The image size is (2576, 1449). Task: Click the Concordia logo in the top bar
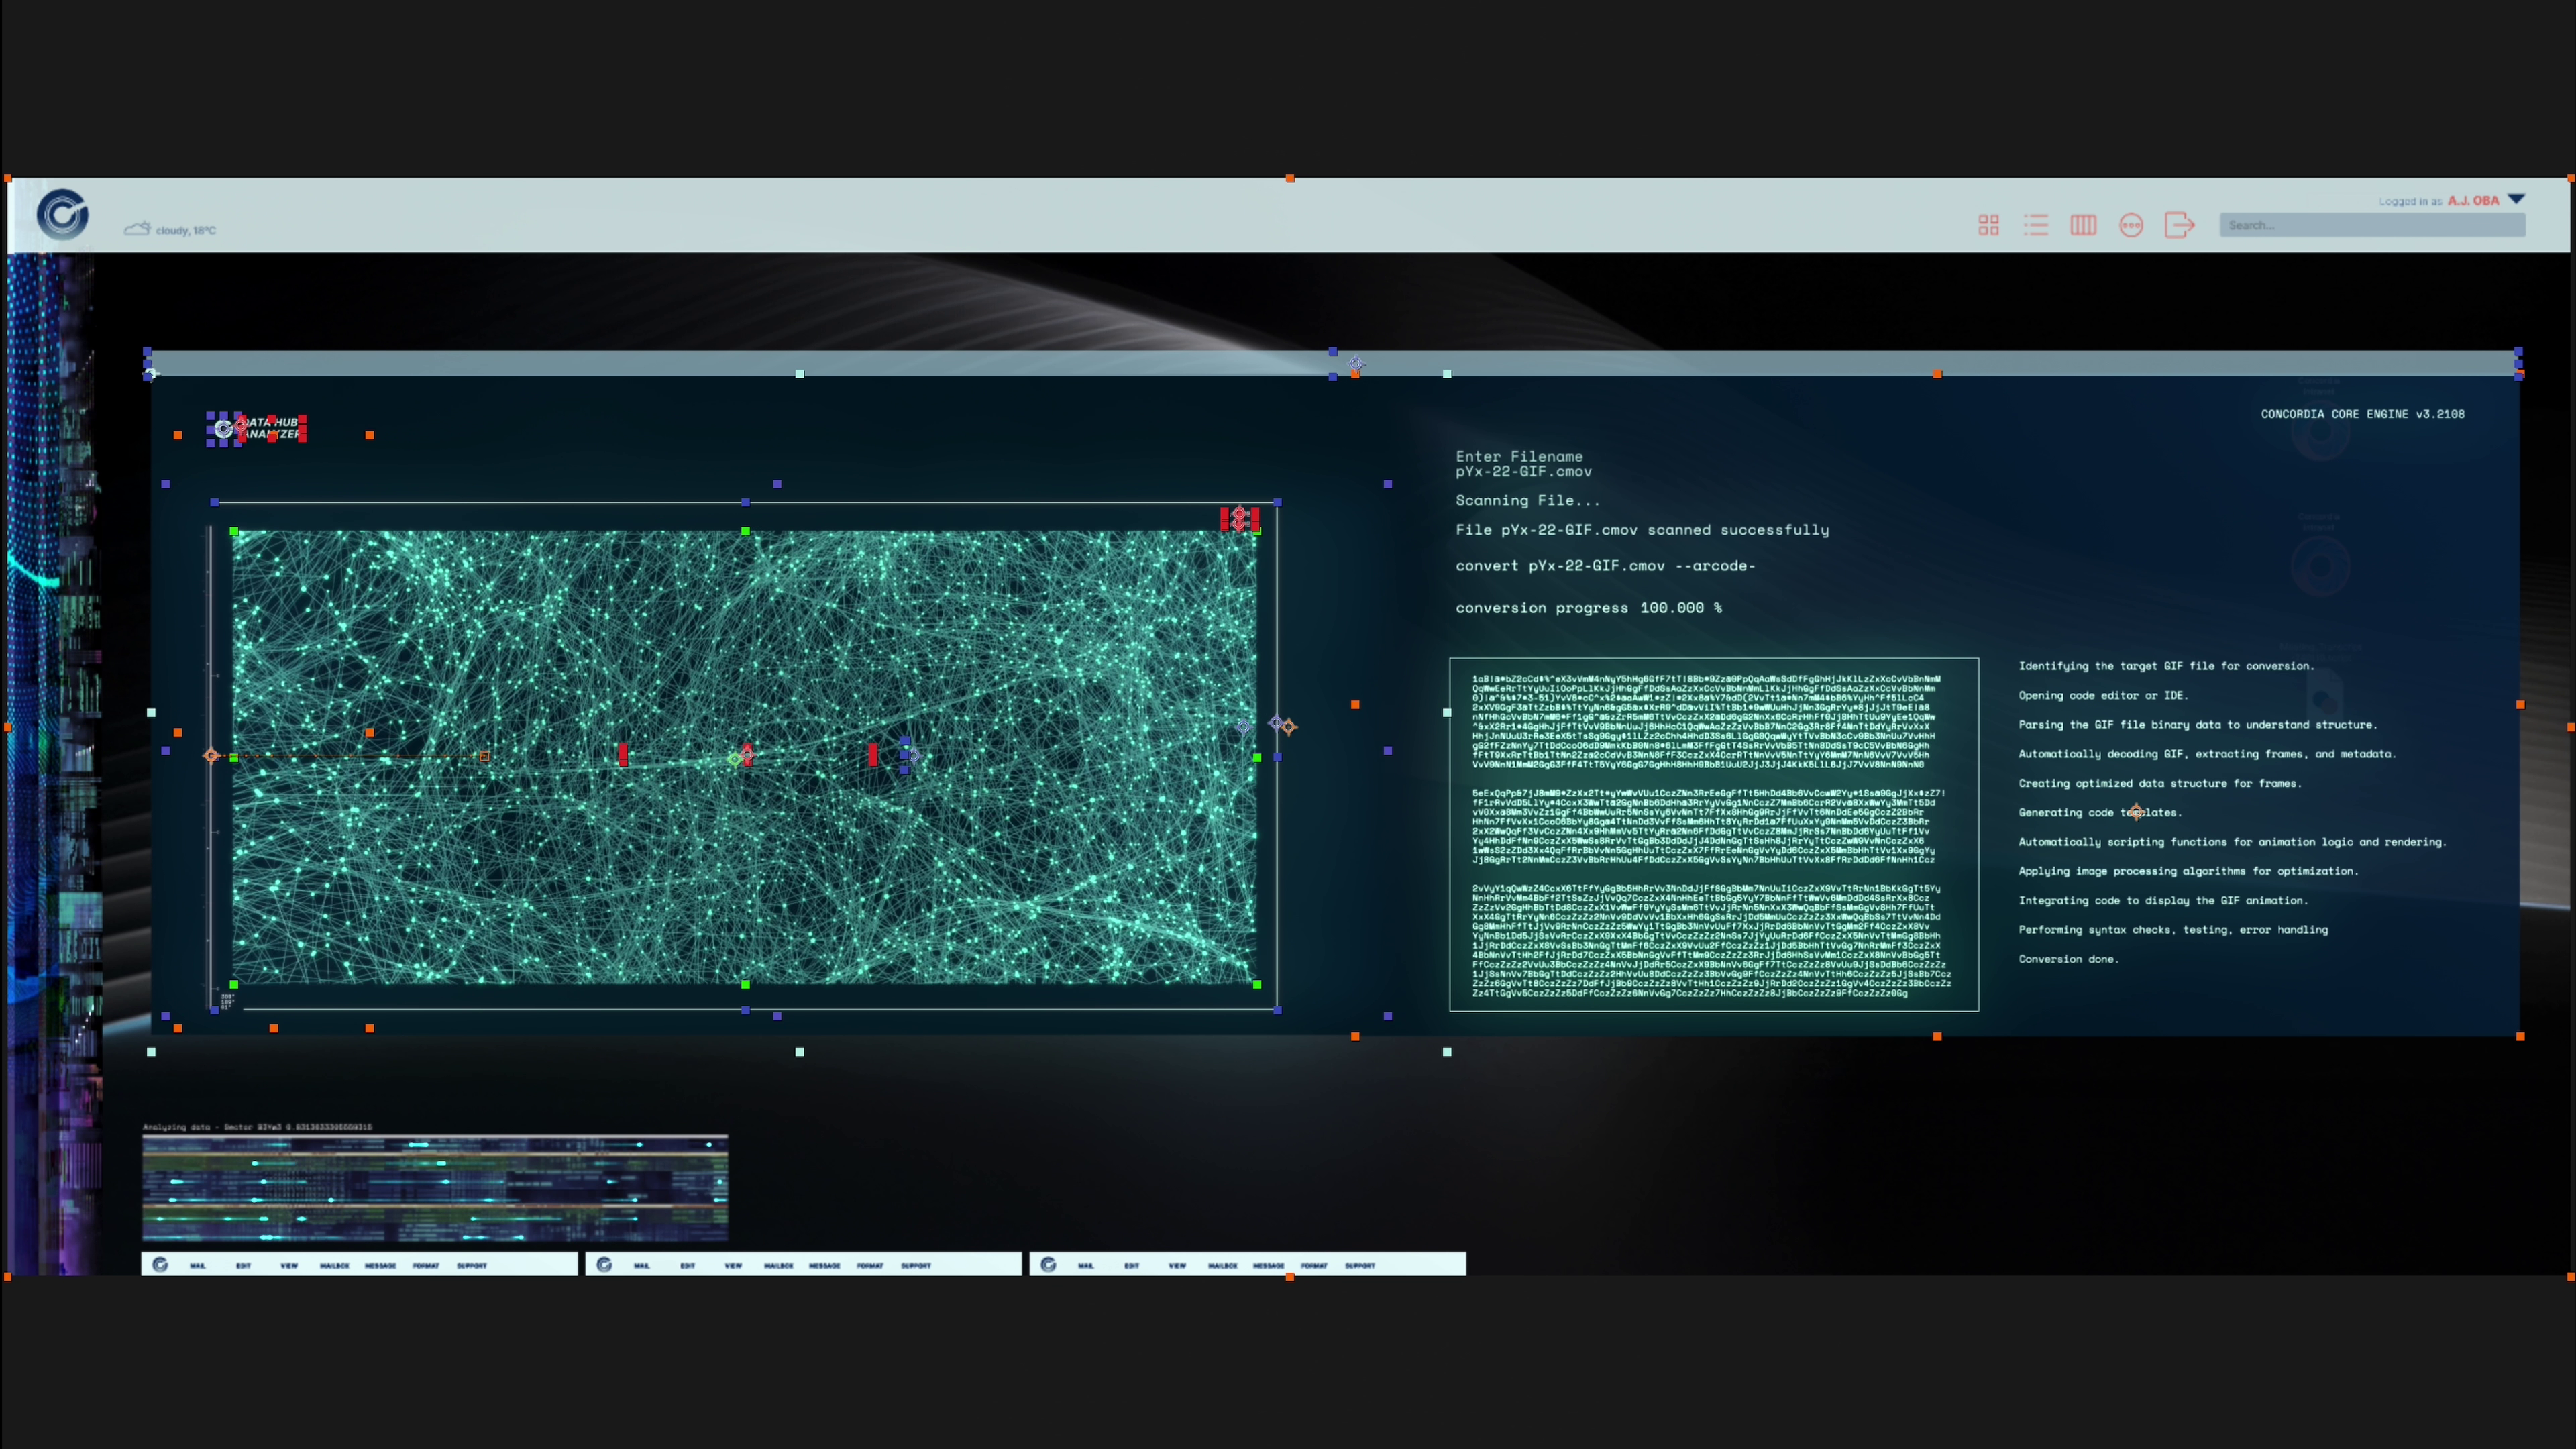[x=63, y=214]
